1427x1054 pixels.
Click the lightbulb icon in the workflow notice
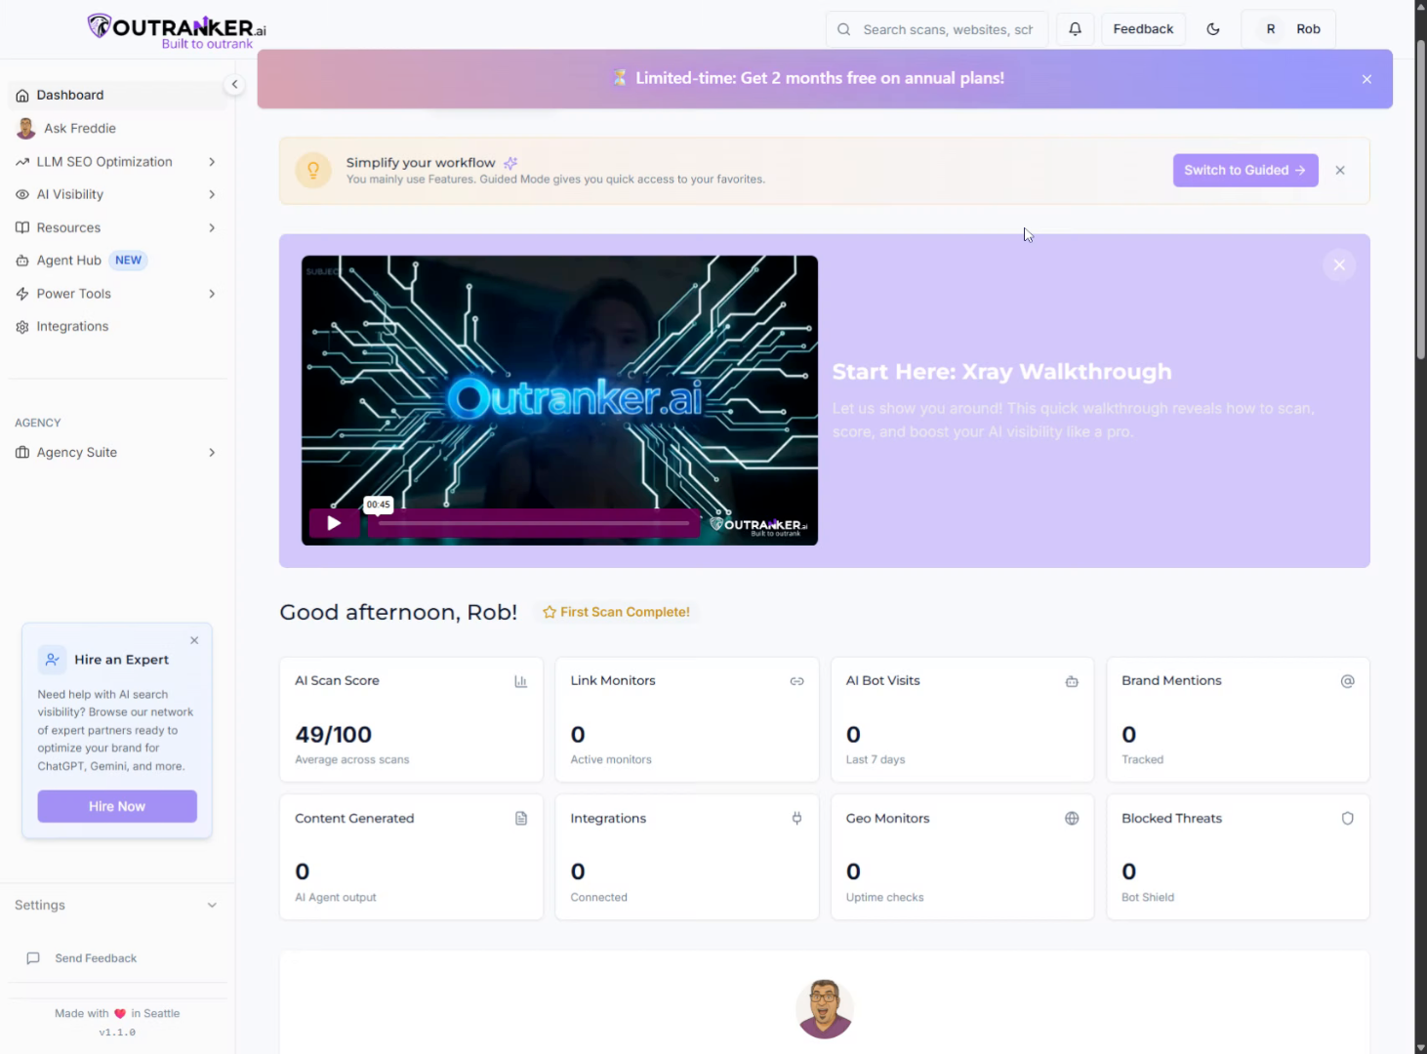[x=313, y=170]
